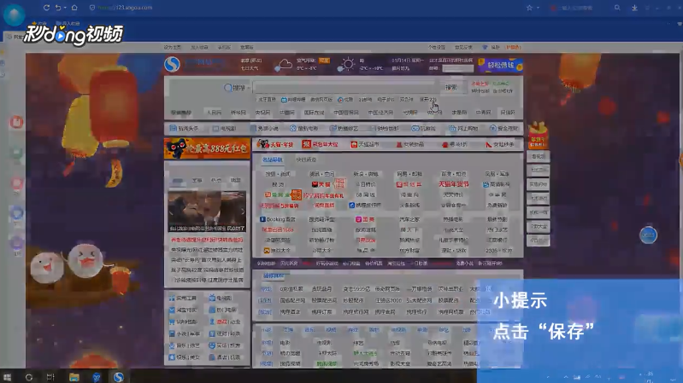Click the 汽车之家 site link

coord(409,219)
